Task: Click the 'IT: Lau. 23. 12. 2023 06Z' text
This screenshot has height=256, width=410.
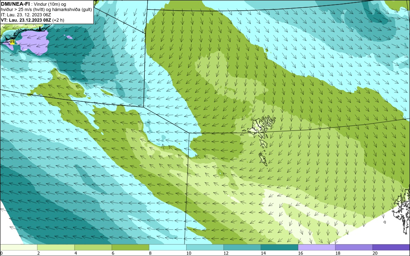Action: click(26, 15)
